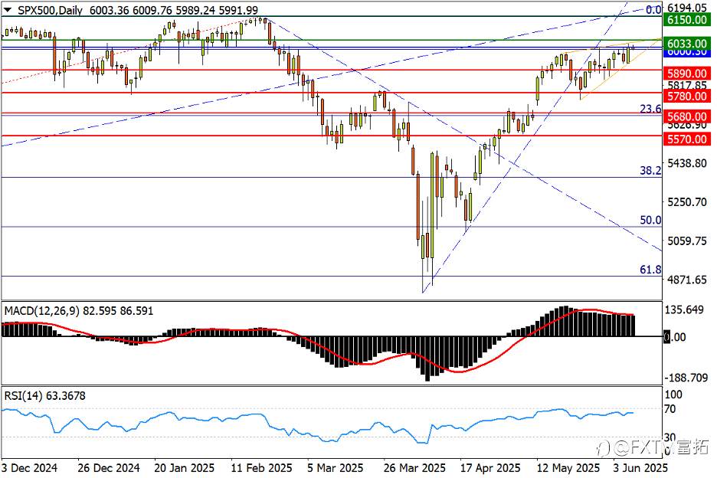This screenshot has width=717, height=478.
Task: Click the 3 Dec 2024 date label
Action: coord(30,468)
